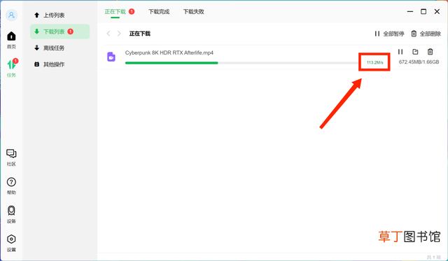Delete the Cyberpunk mp4 download task
448x261 pixels.
(430, 52)
